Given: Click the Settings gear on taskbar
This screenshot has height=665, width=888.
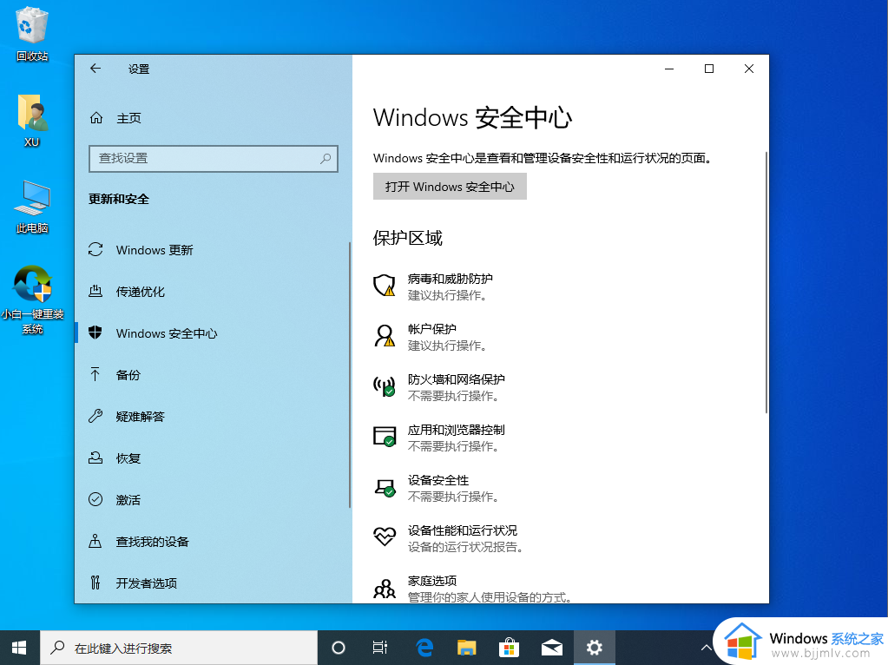Looking at the screenshot, I should [x=594, y=648].
